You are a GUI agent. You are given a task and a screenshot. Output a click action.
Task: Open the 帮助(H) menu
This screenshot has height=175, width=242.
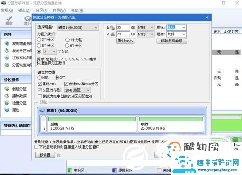click(x=77, y=10)
